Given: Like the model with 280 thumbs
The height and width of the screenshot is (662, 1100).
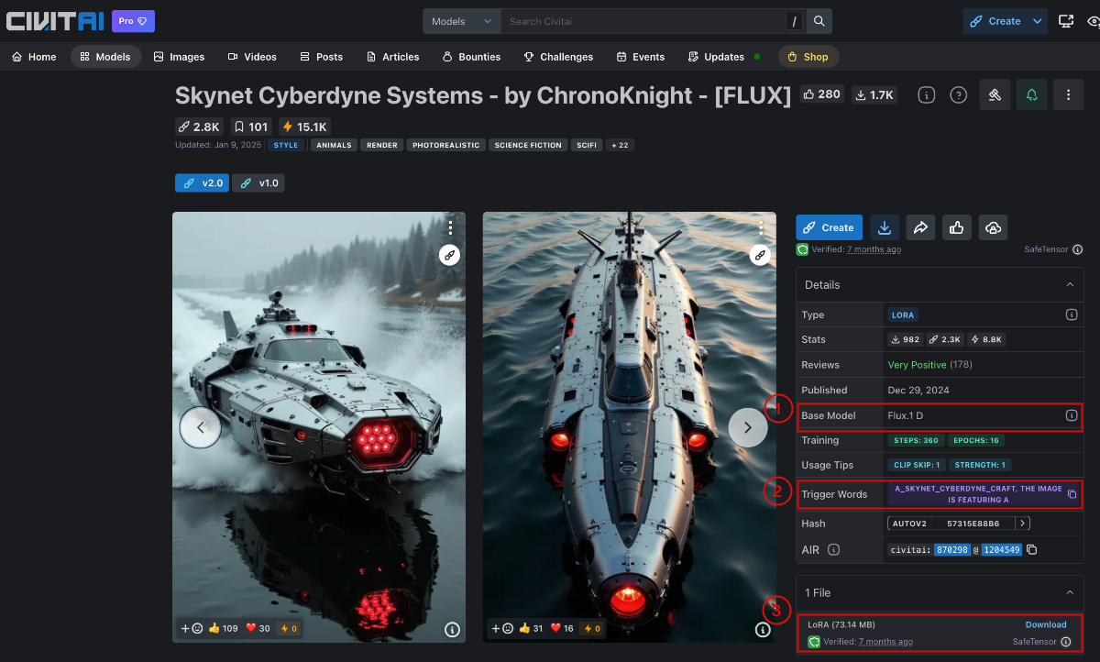Looking at the screenshot, I should pos(821,94).
